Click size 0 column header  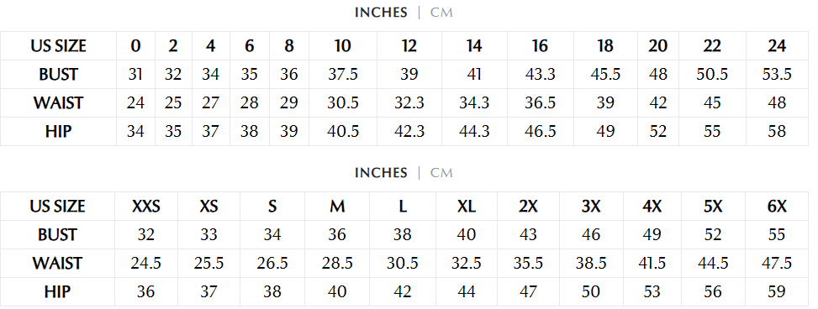(135, 46)
